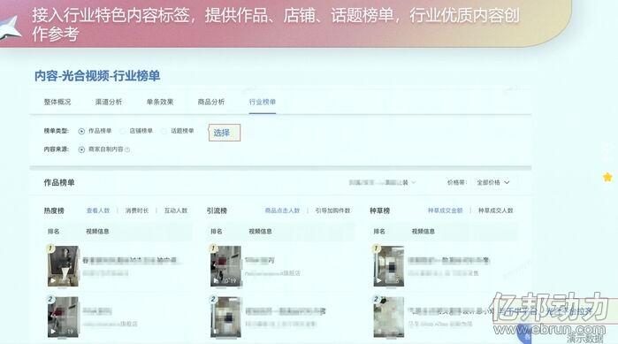Click the 内容-光合视频-行业榜单 title
The height and width of the screenshot is (344, 618).
(x=97, y=76)
